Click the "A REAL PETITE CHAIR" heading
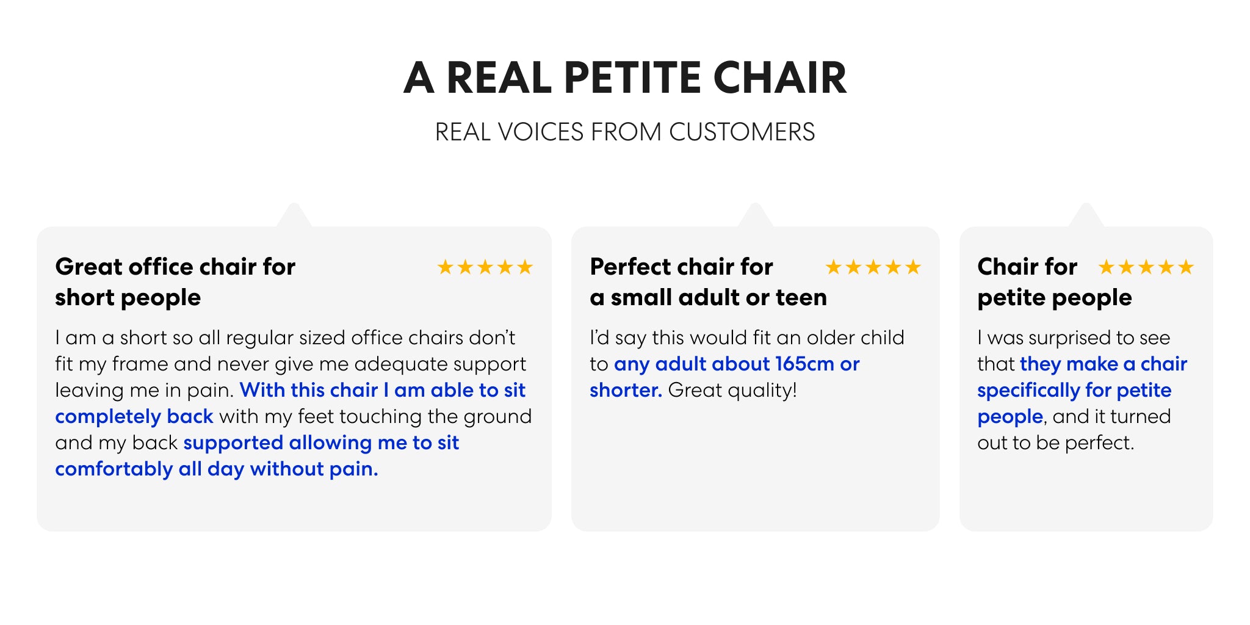The width and height of the screenshot is (1250, 625). (625, 78)
